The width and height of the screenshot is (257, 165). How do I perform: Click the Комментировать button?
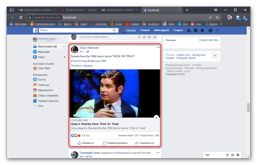[x=115, y=143]
